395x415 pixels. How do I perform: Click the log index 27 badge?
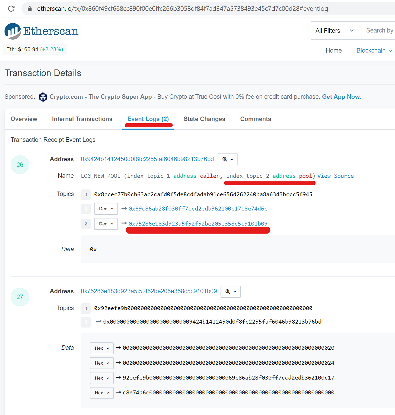pyautogui.click(x=20, y=297)
